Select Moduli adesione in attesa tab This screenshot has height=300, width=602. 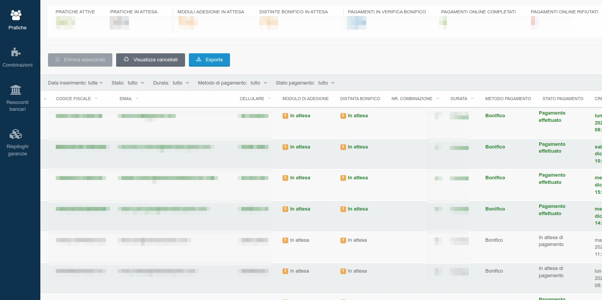(x=211, y=12)
